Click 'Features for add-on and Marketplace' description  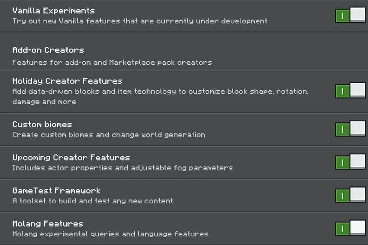112,62
